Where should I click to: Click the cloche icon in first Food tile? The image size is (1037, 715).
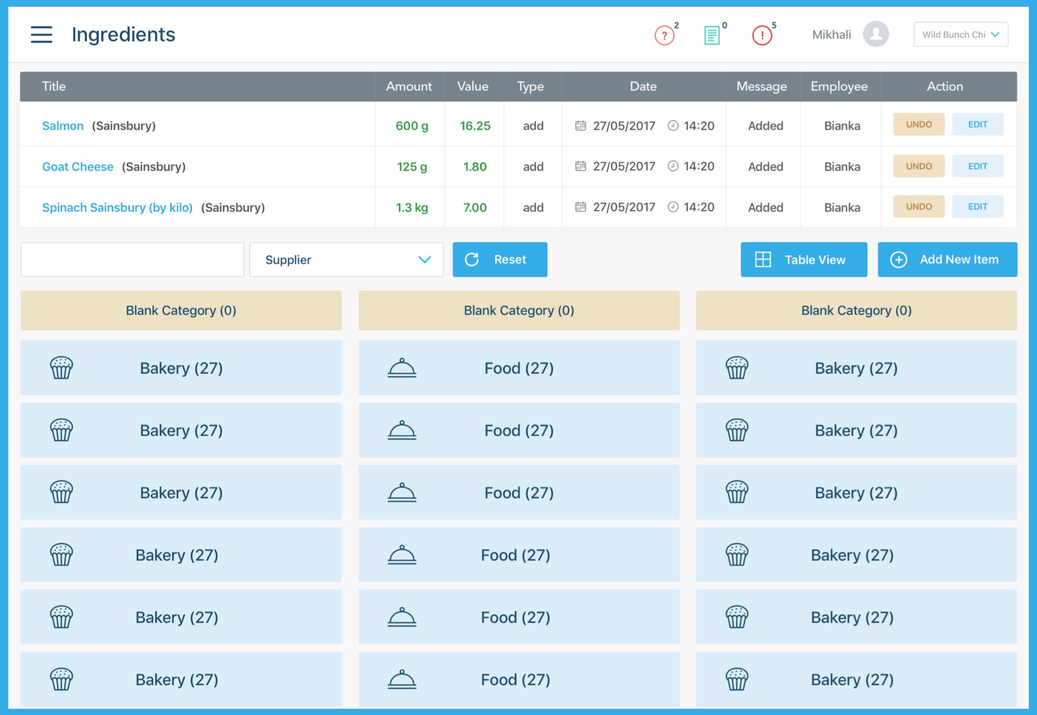402,368
